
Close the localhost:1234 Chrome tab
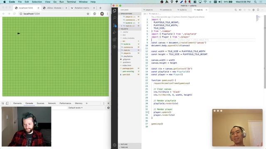coord(39,8)
